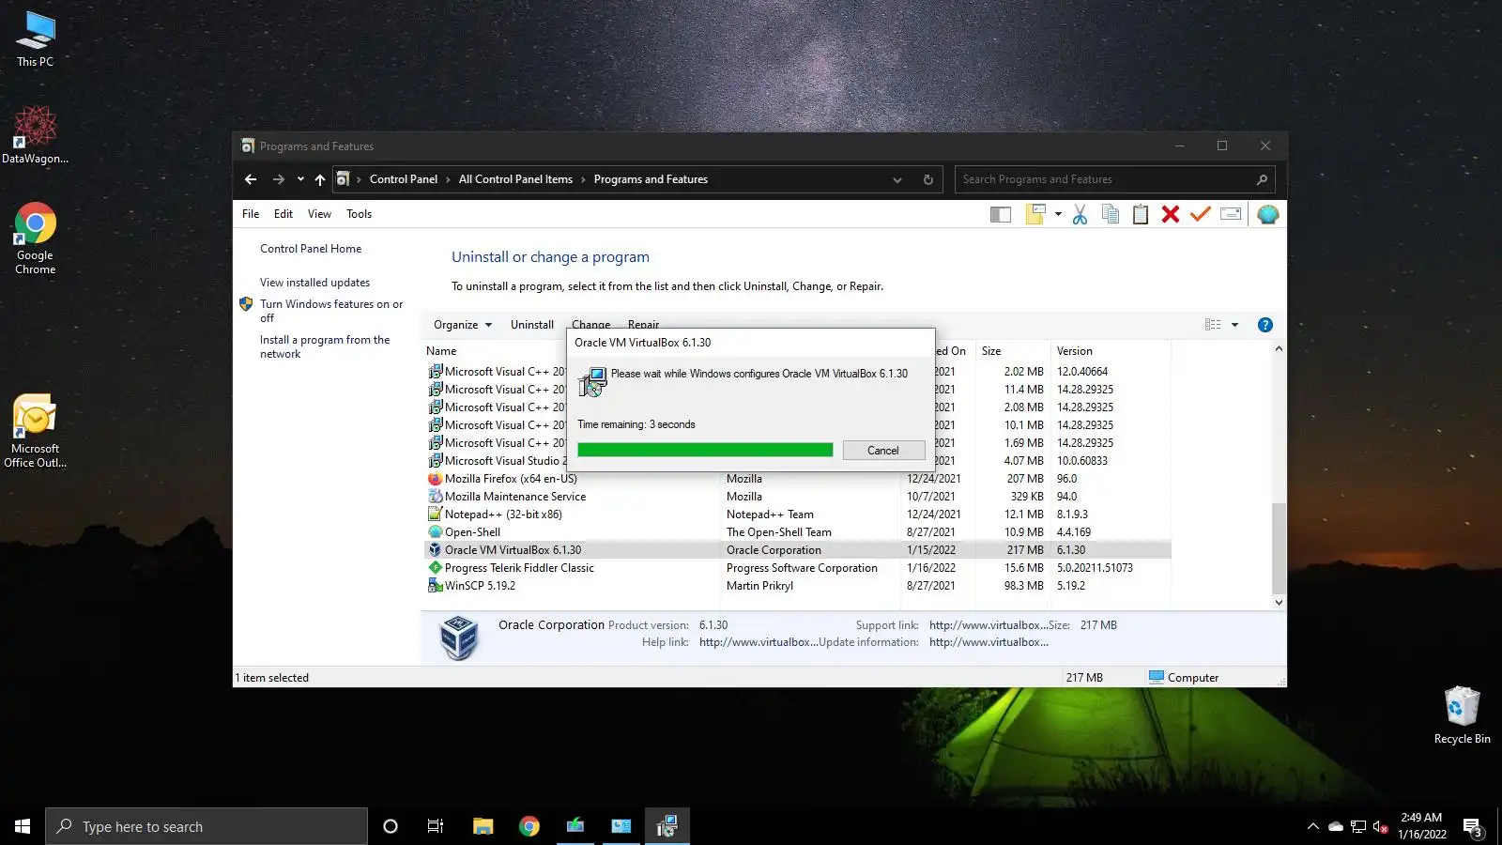Select Mozilla Firefox (x64 en-US) row

(x=798, y=479)
